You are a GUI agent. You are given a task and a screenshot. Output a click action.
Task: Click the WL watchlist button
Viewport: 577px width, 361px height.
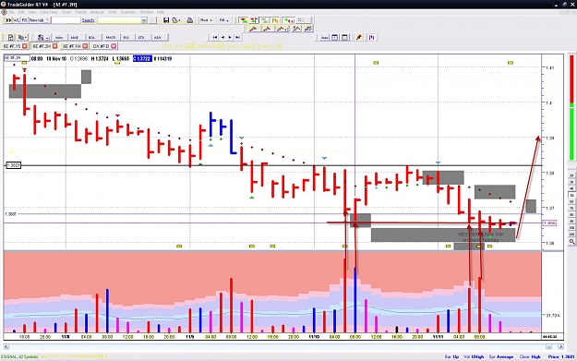pos(17,20)
